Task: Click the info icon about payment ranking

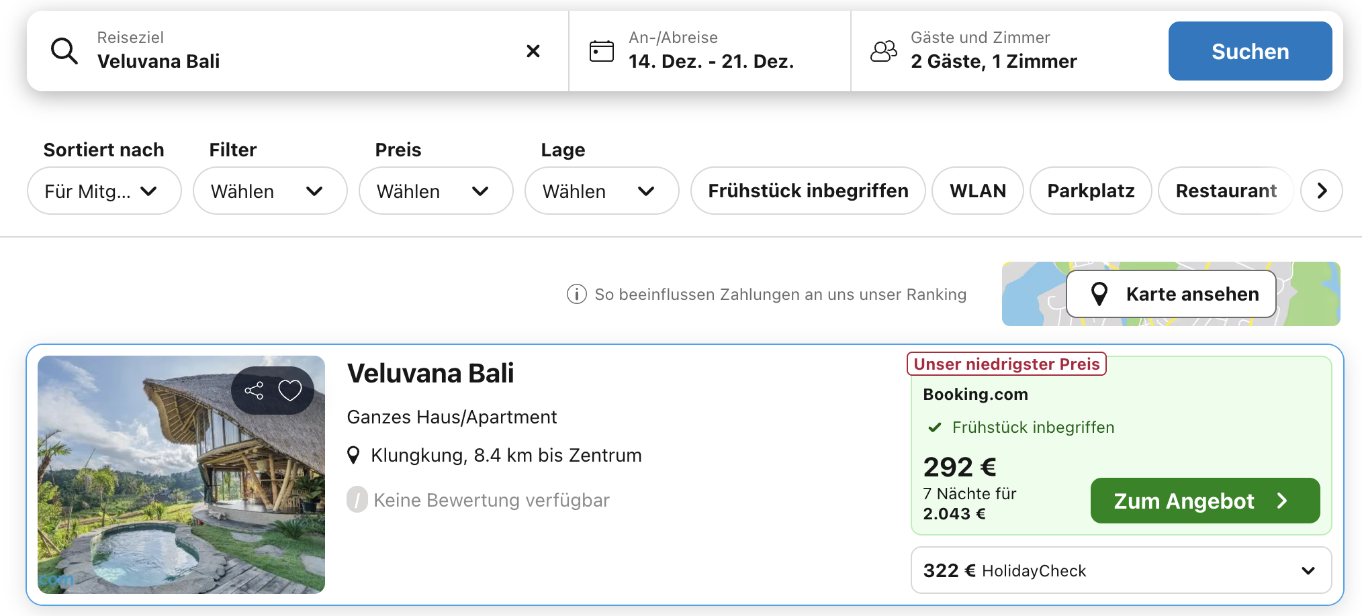Action: (x=575, y=294)
